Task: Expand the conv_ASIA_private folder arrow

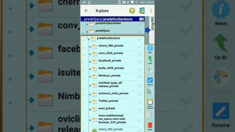Action: (x=90, y=54)
